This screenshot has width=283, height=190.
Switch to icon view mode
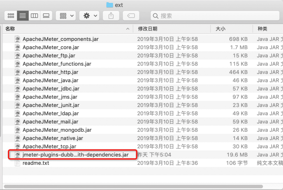(x=11, y=16)
